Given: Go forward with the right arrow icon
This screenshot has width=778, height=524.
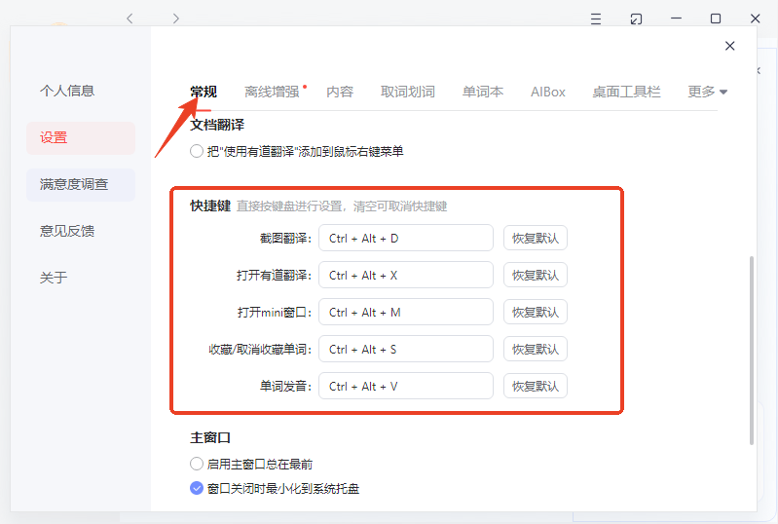Looking at the screenshot, I should 175,19.
